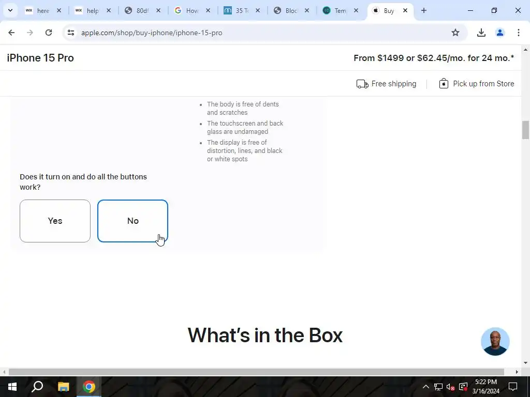
Task: Click the 'From $1499' pricing text
Action: (x=434, y=58)
